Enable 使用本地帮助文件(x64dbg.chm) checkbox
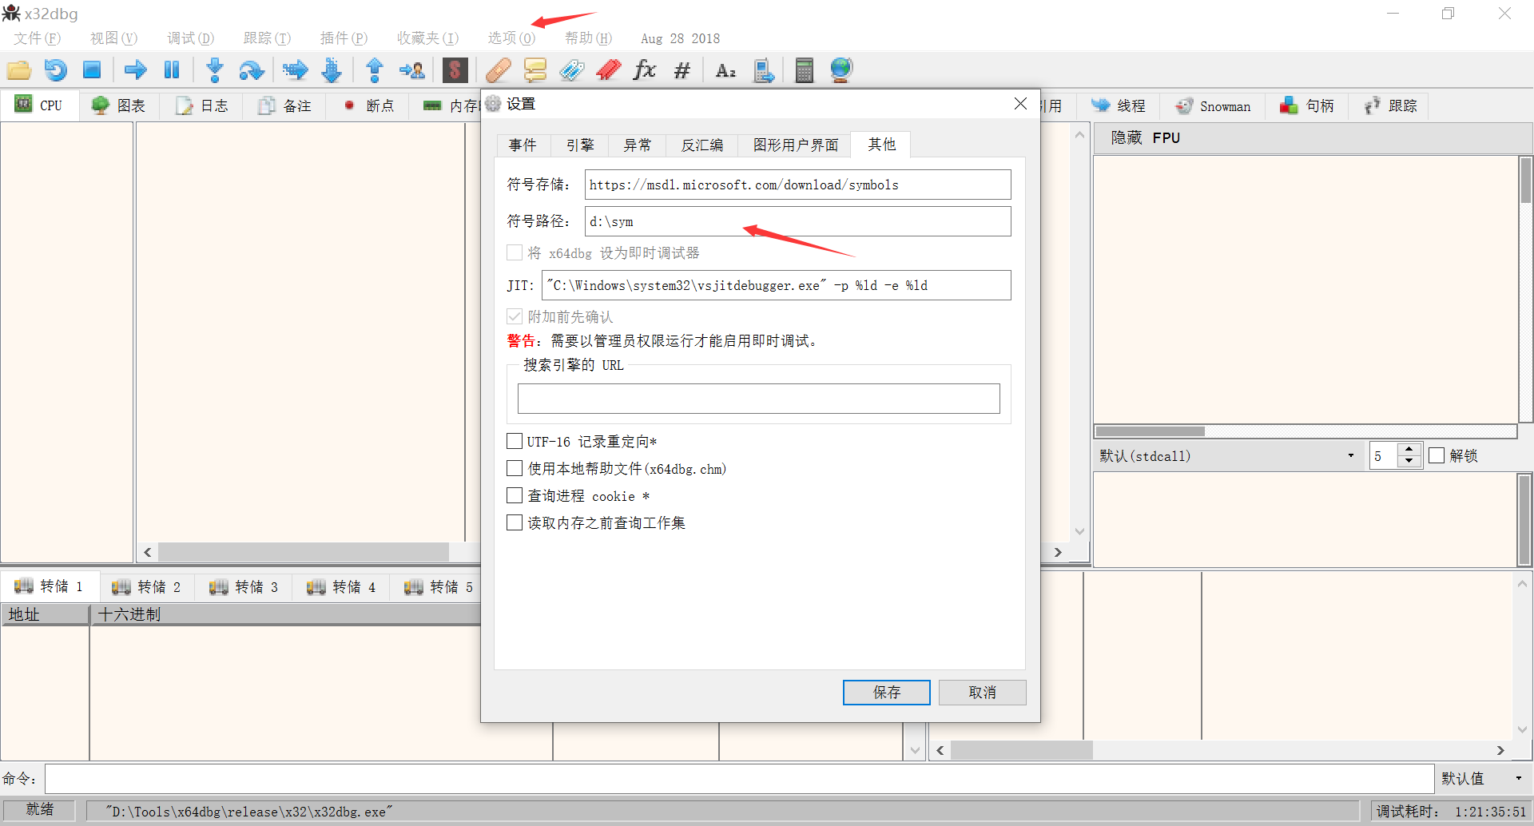 515,468
